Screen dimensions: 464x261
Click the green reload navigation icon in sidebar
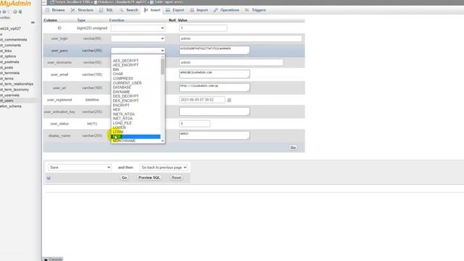coord(20,12)
